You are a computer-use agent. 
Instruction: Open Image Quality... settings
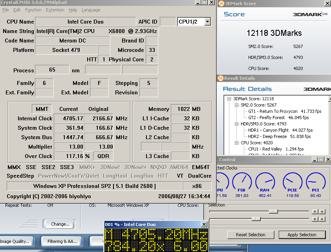point(16,241)
